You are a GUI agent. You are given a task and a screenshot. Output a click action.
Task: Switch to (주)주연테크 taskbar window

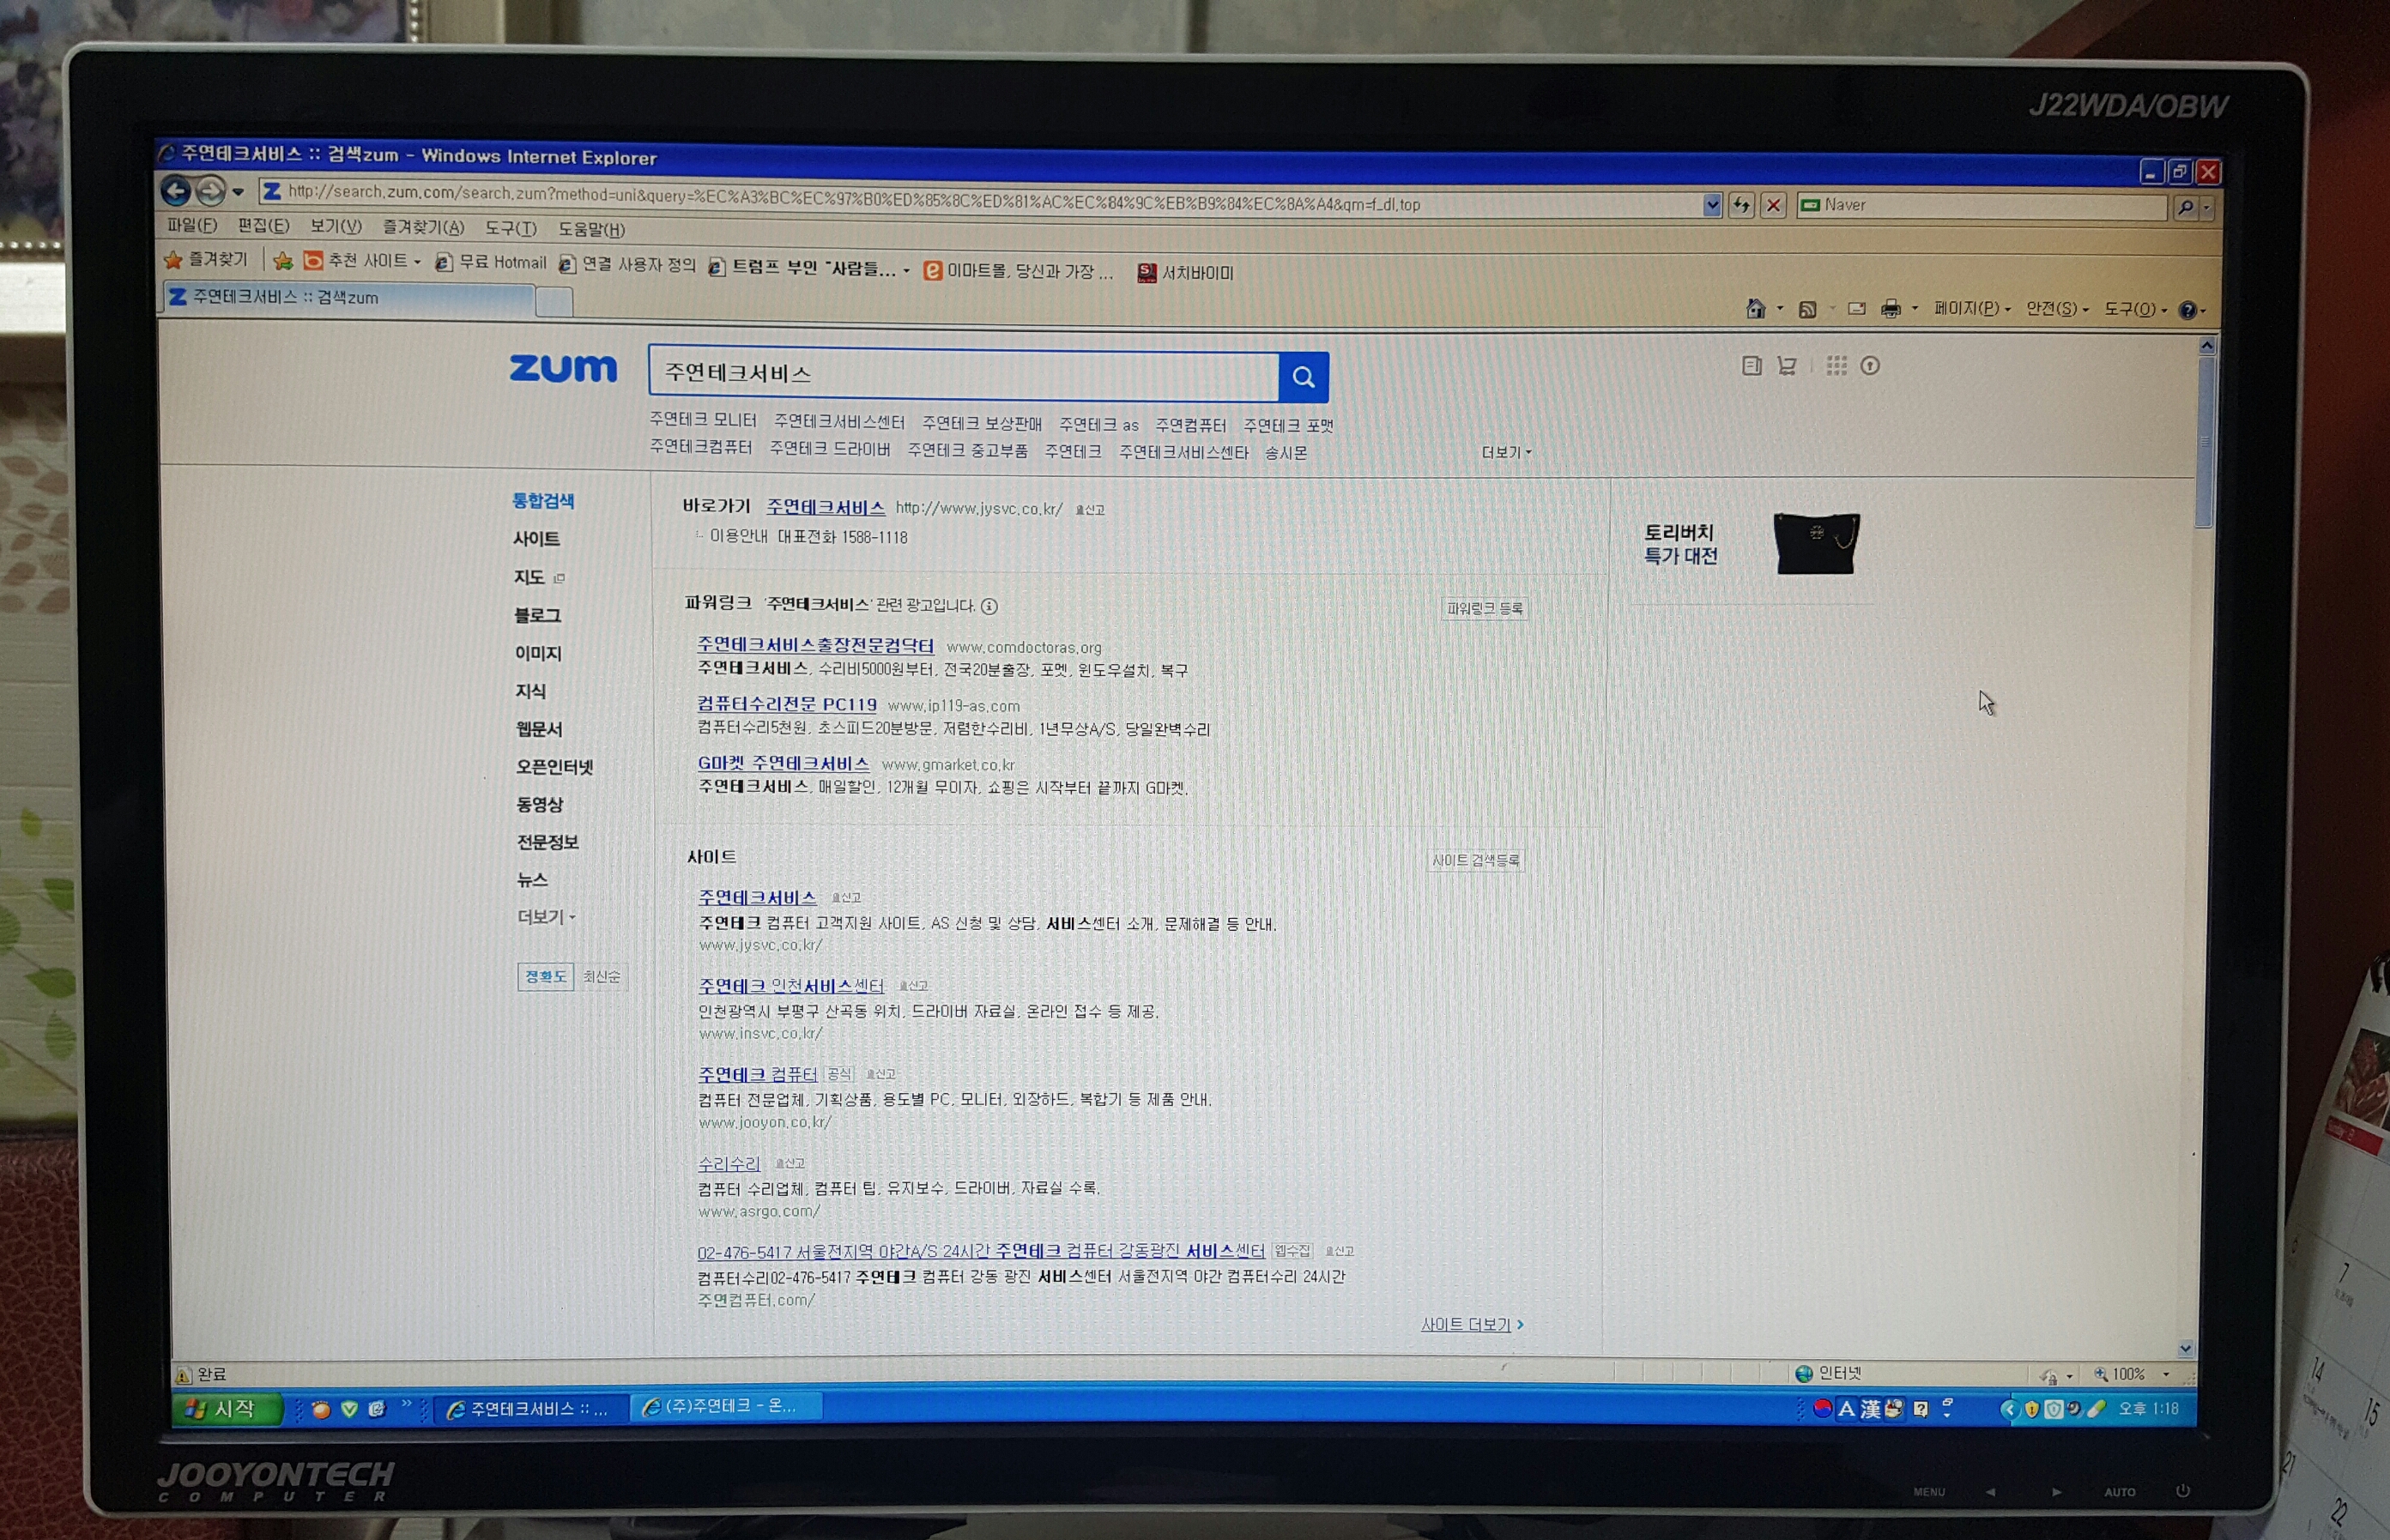point(726,1406)
